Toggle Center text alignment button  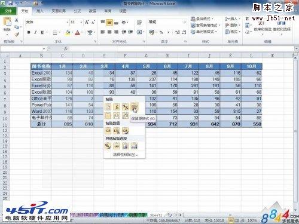click(109, 32)
